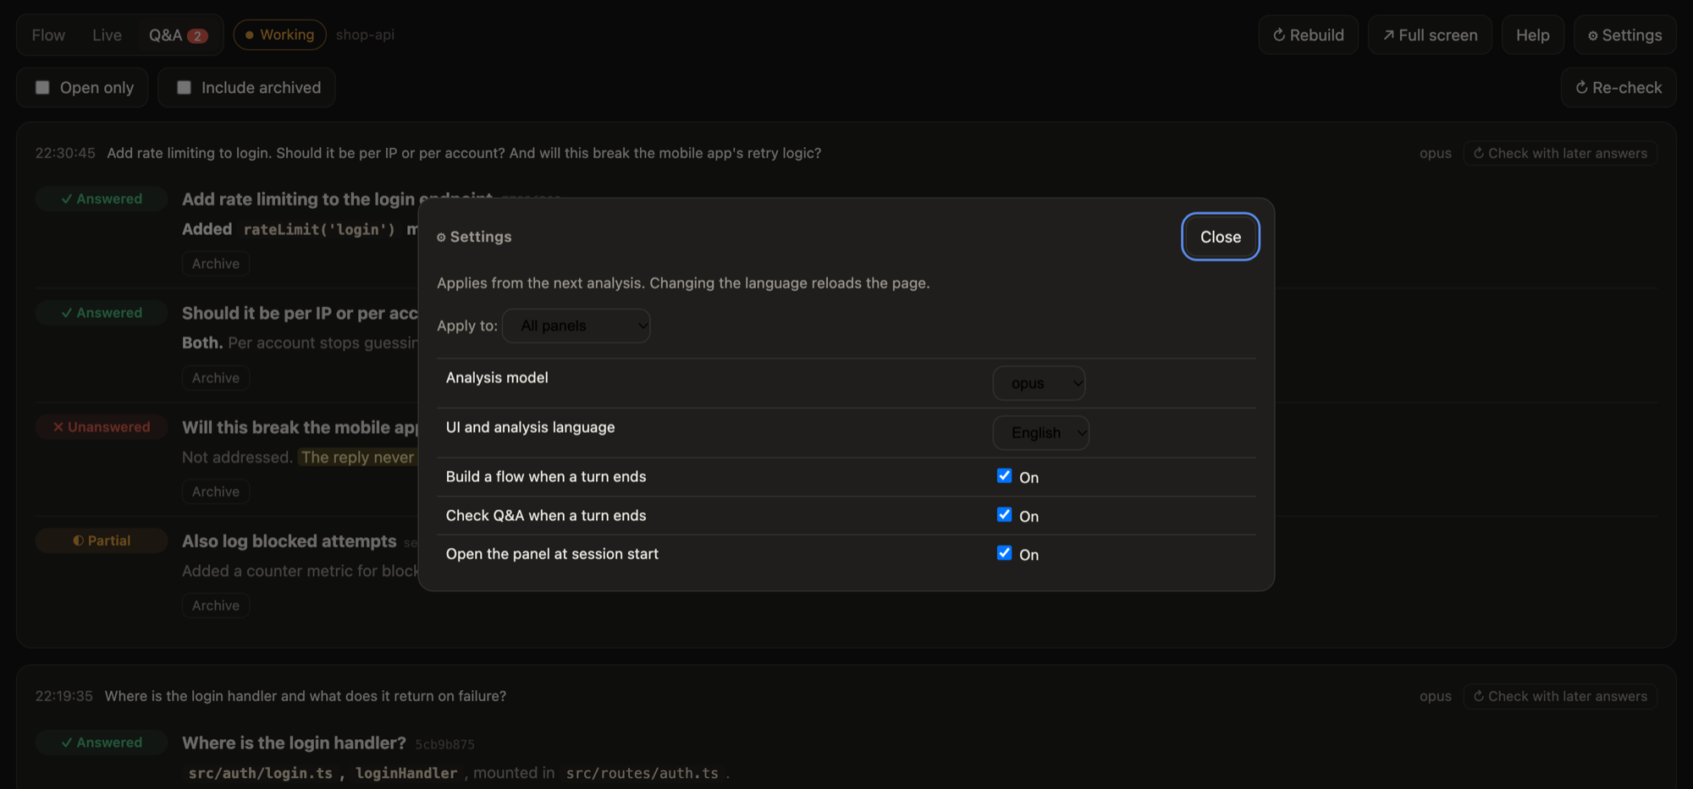Screen dimensions: 1693x789
Task: Open the Apply to All panels dropdown
Action: [x=576, y=326]
